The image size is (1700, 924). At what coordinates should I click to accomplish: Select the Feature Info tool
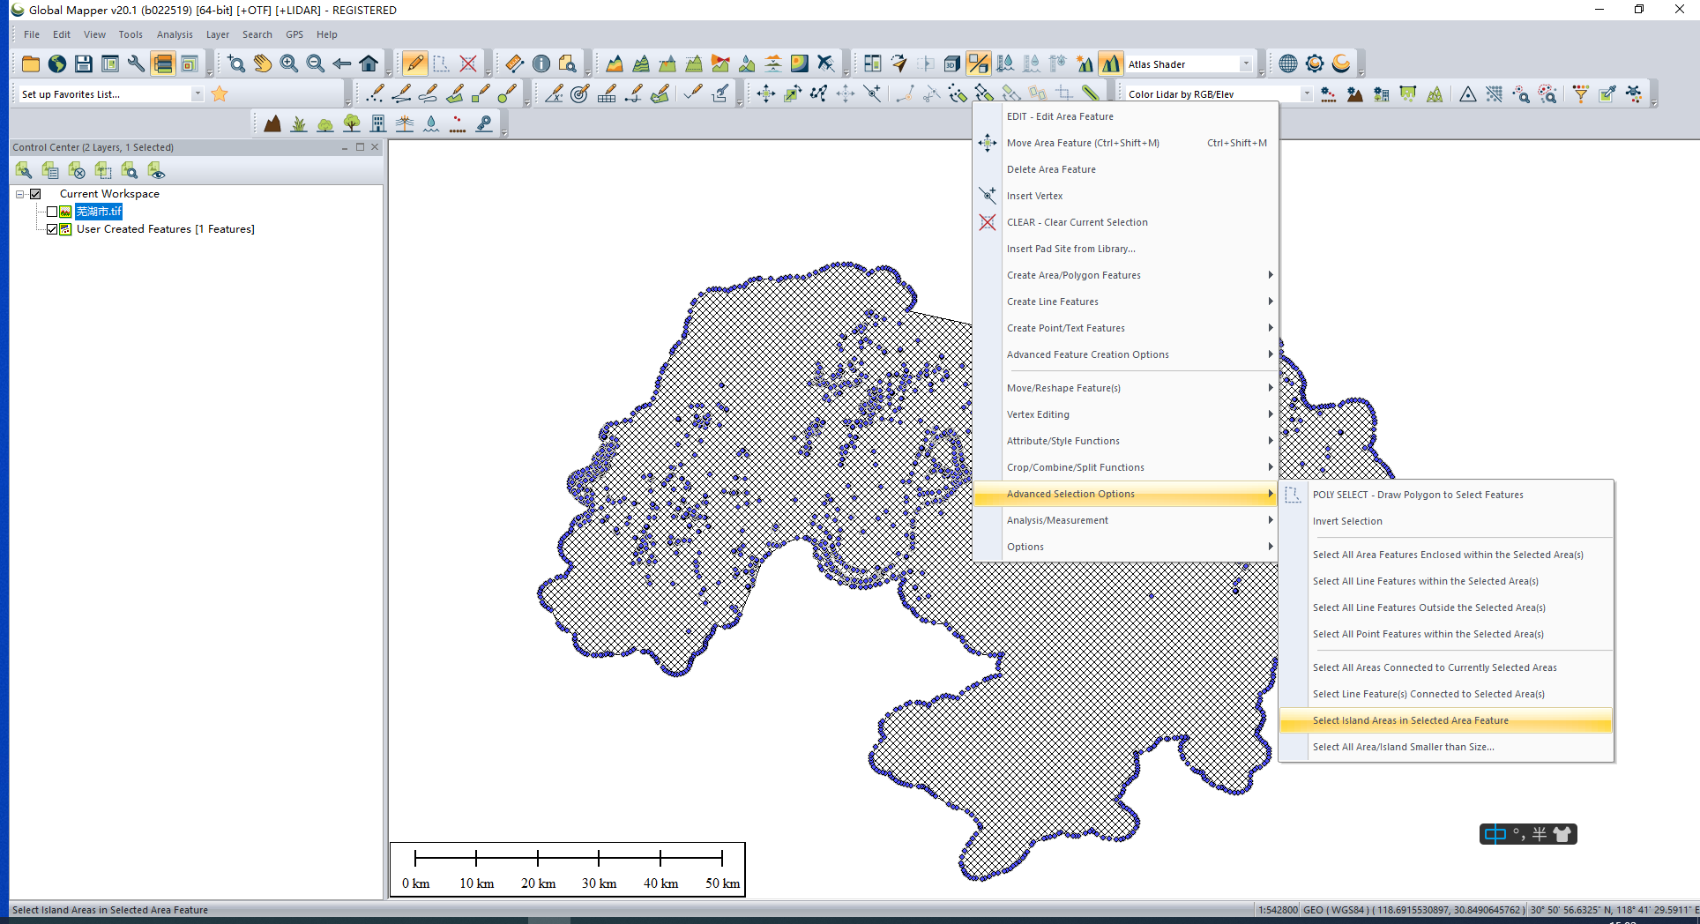[x=541, y=63]
